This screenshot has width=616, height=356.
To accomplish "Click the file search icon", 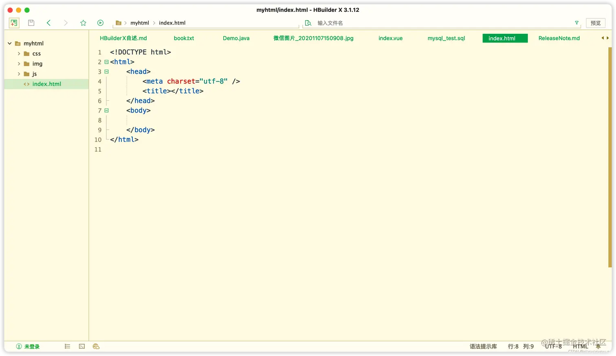I will click(308, 23).
